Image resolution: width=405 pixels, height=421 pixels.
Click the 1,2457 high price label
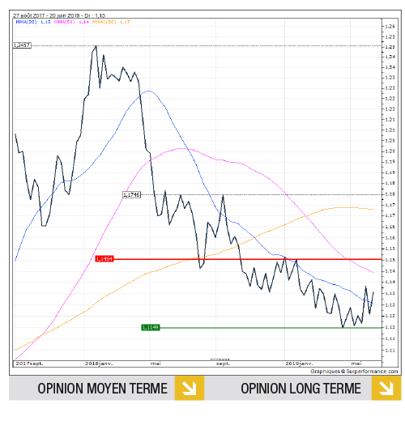click(22, 45)
